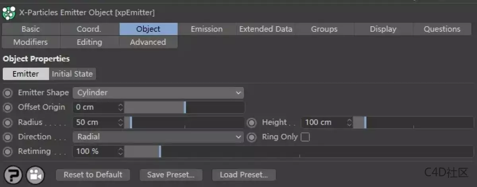Screen dimensions: 477x187
Task: Click the Retiming value stepper arrows
Action: tap(121, 151)
